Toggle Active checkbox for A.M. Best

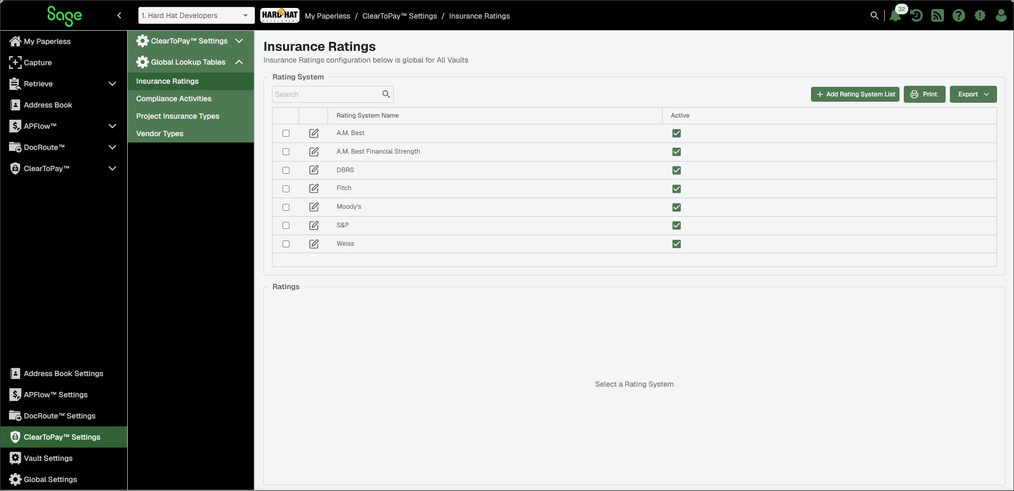676,133
